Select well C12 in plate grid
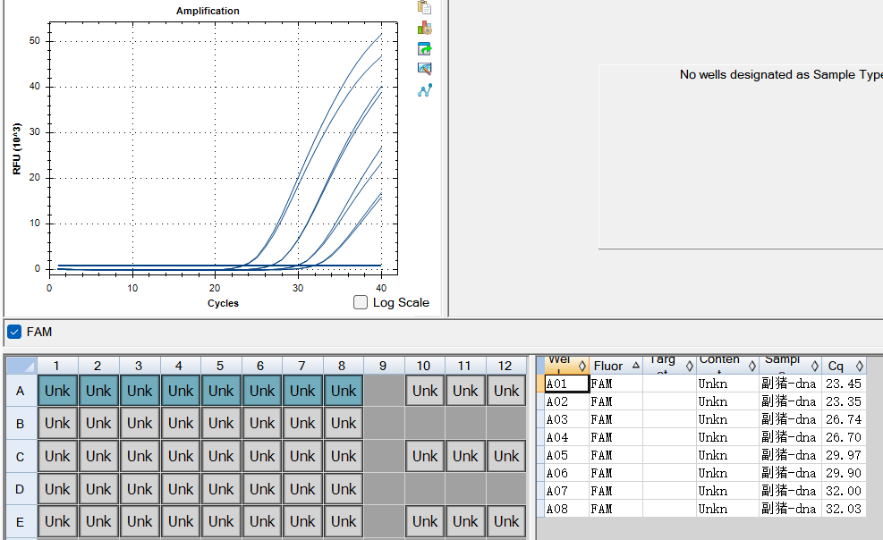Image resolution: width=883 pixels, height=540 pixels. (506, 456)
